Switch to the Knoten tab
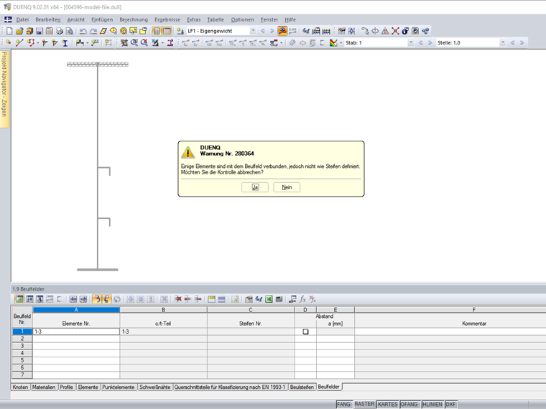Viewport: 546px width, 409px height. tap(20, 387)
